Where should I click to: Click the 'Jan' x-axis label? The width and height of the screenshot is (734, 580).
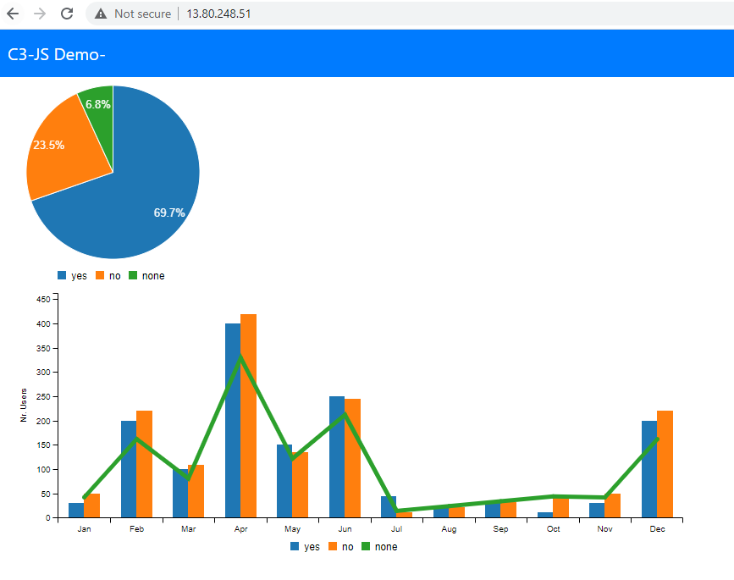[85, 529]
